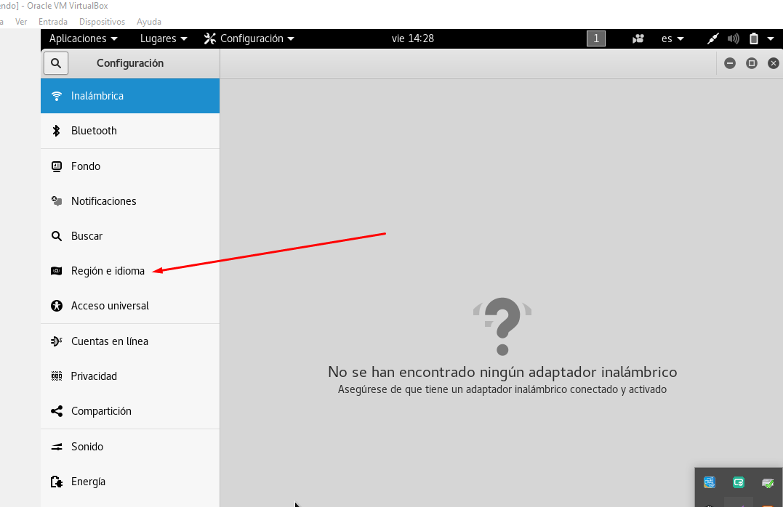
Task: Open the Fondo background panel
Action: [x=130, y=166]
